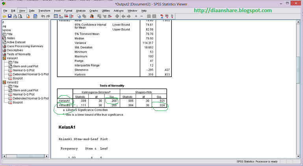Select Stem-and-Leaf Plot under KelasB2
The height and width of the screenshot is (166, 303).
pos(26,90)
